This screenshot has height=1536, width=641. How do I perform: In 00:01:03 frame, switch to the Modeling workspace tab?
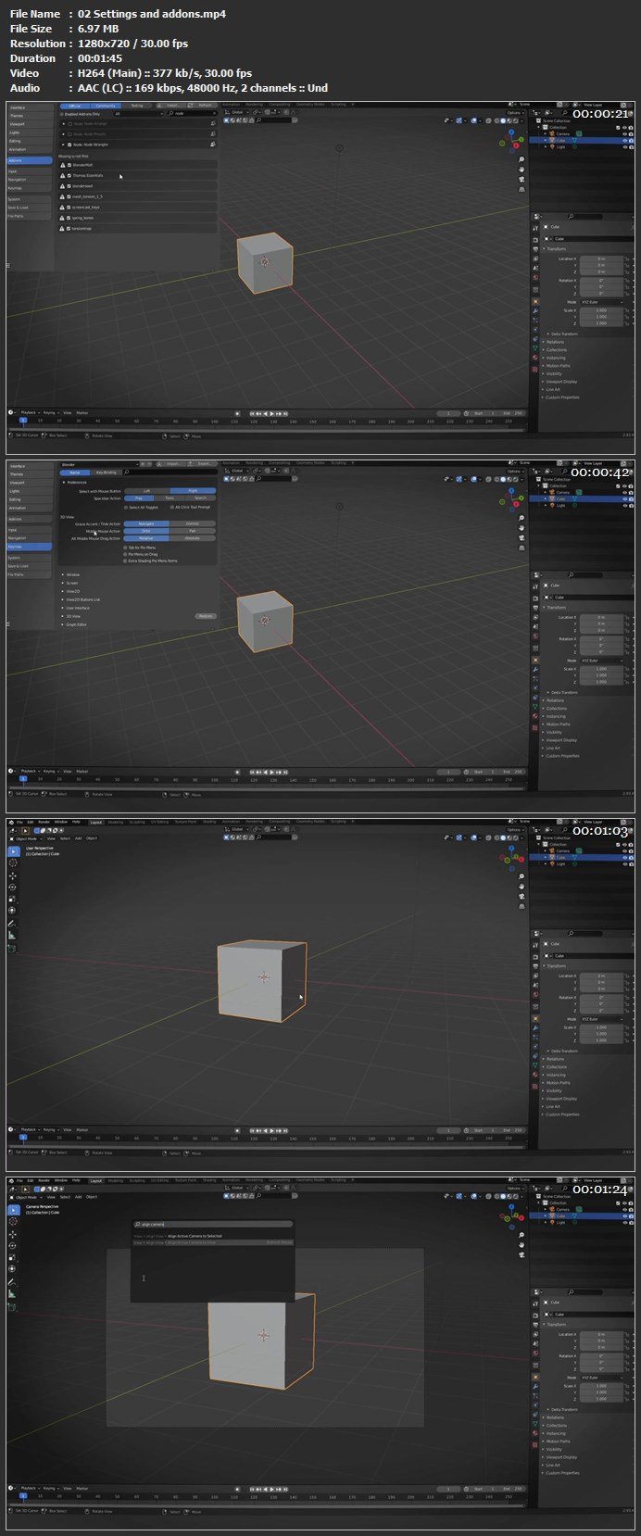pyautogui.click(x=116, y=822)
